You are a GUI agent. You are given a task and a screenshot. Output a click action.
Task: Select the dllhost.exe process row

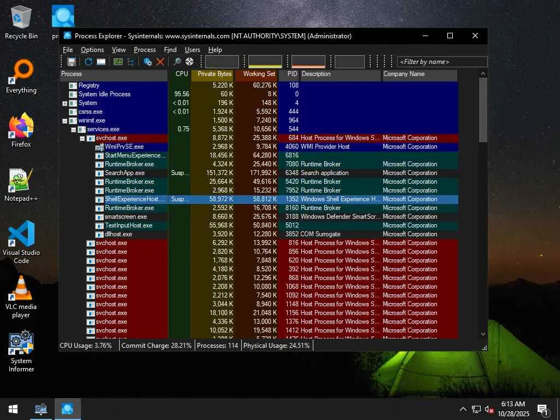(259, 234)
